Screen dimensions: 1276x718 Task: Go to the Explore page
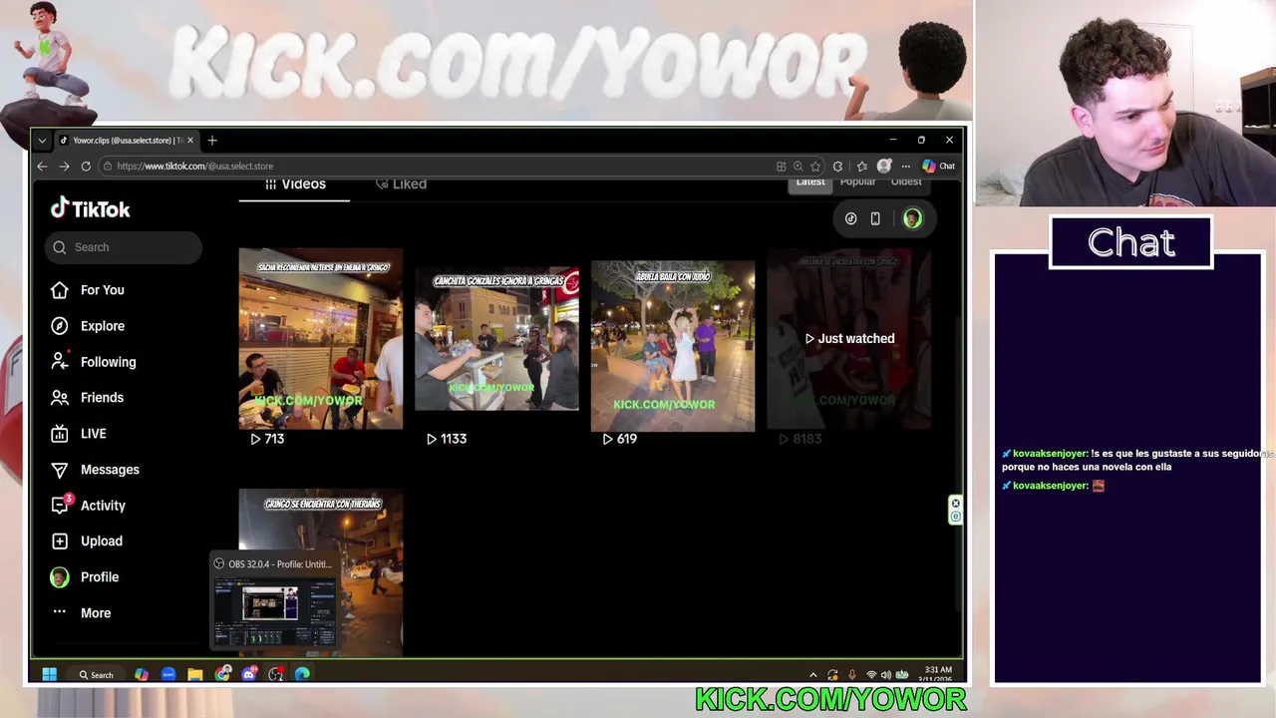tap(88, 326)
